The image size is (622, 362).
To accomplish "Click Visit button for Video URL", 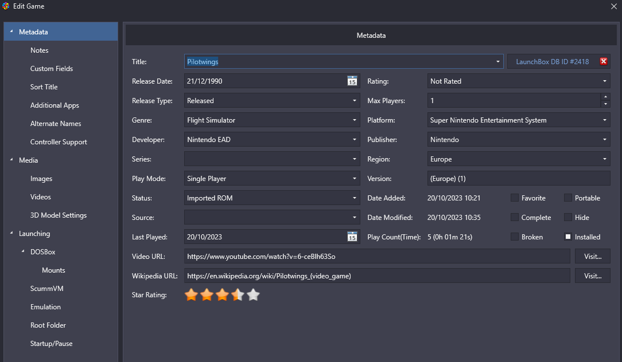I will point(593,256).
